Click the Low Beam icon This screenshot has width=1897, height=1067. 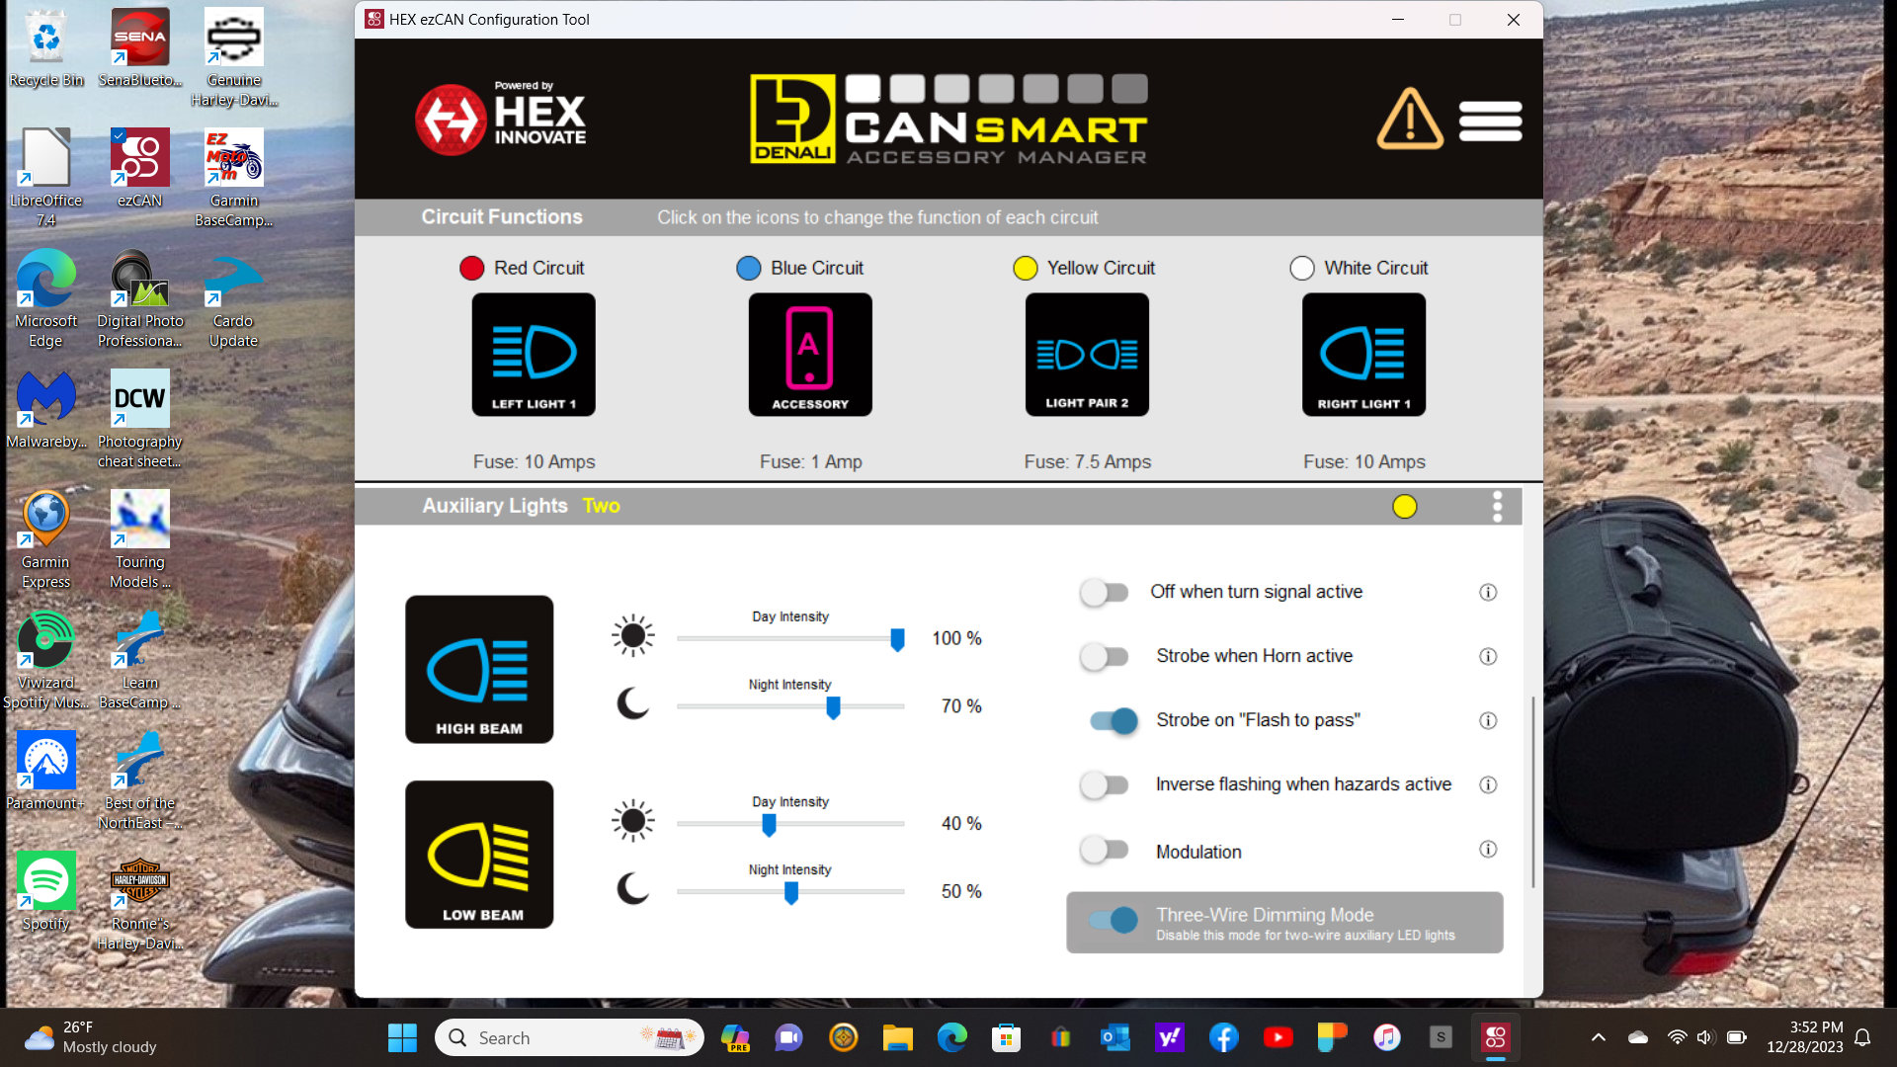point(479,855)
